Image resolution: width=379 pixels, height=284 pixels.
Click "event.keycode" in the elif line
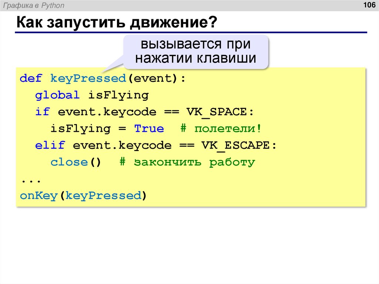122,146
